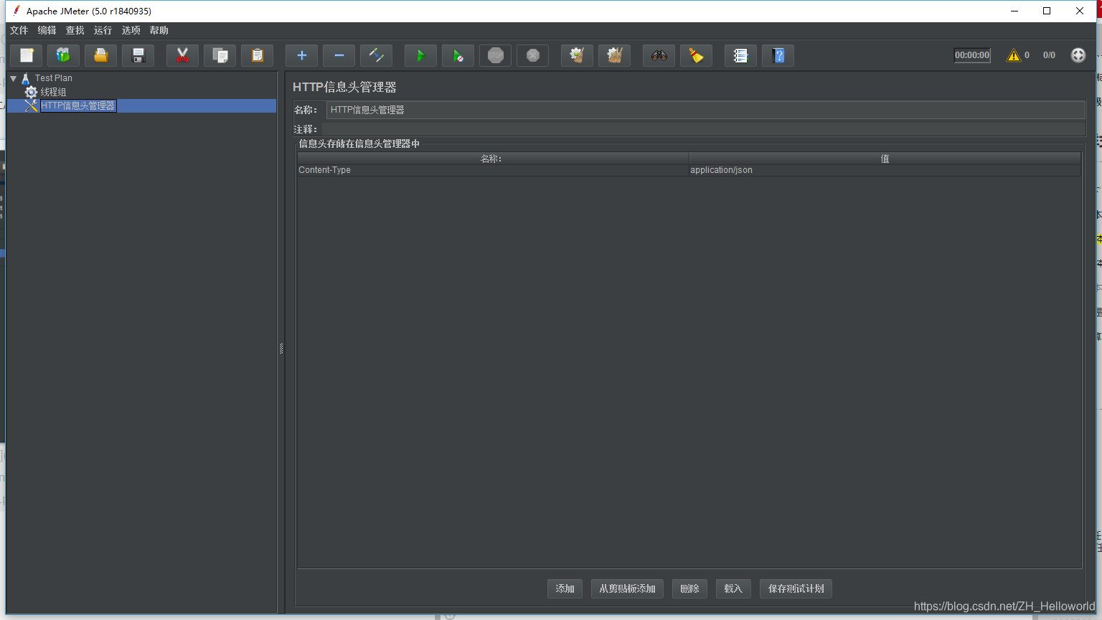
Task: Click the 删除 button
Action: (x=689, y=588)
